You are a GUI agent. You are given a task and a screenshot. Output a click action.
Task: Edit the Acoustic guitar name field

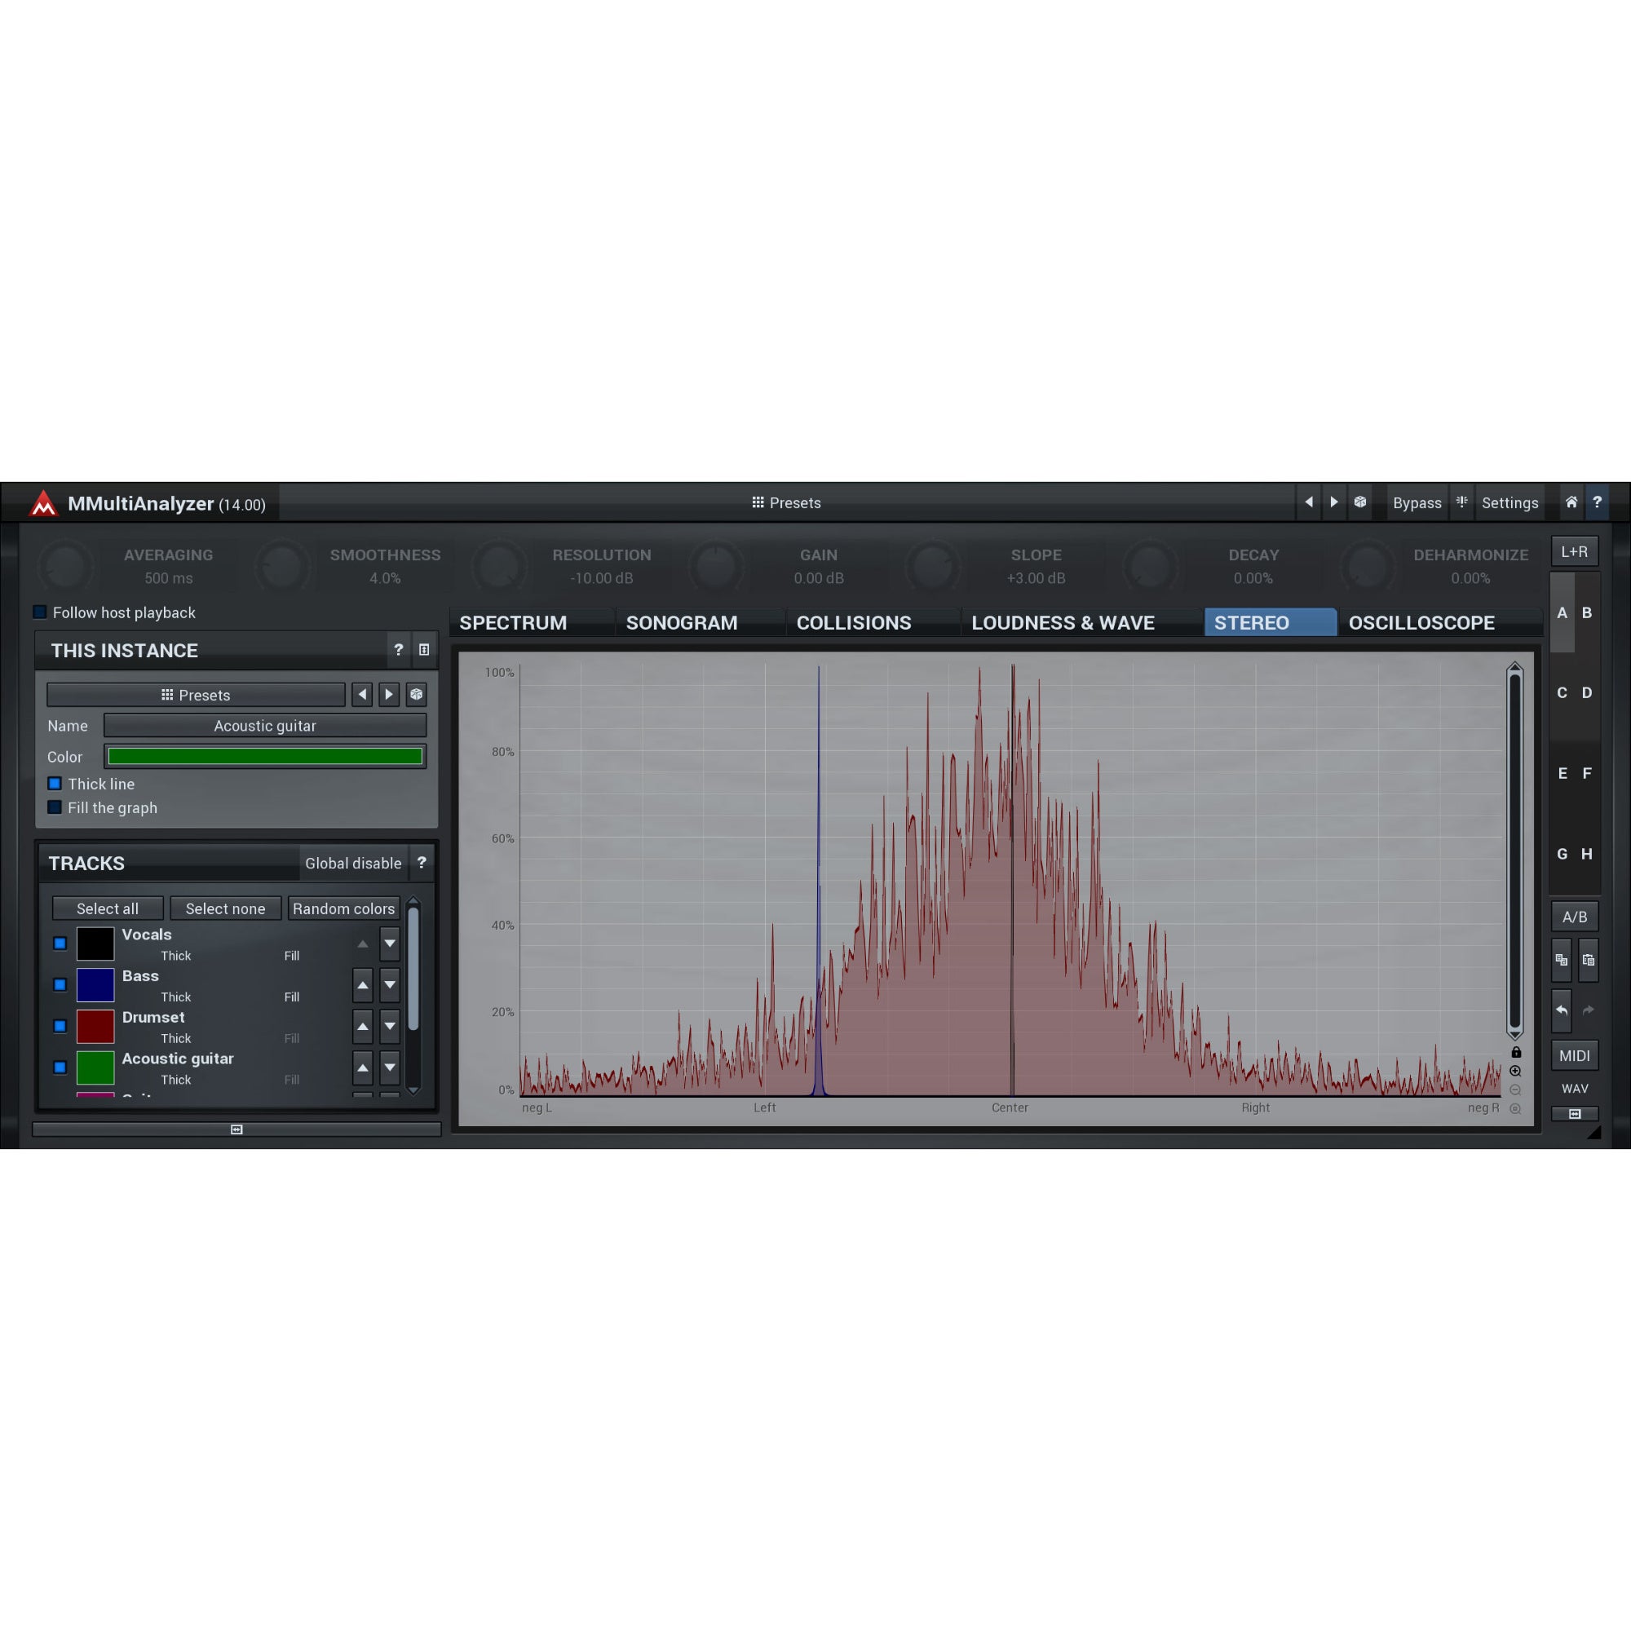pyautogui.click(x=265, y=725)
